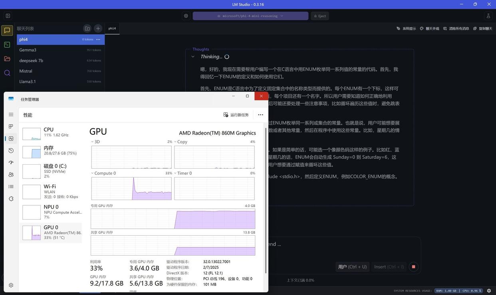Image resolution: width=496 pixels, height=295 pixels.
Task: Click 清除所有消息 to clear all messages
Action: [x=456, y=29]
